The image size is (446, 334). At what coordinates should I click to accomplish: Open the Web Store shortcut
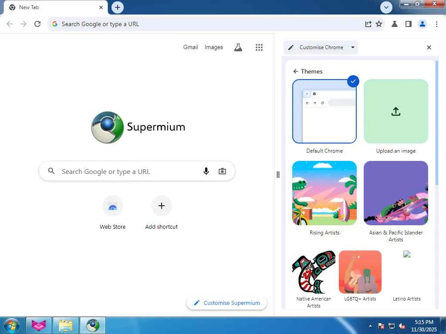[113, 212]
